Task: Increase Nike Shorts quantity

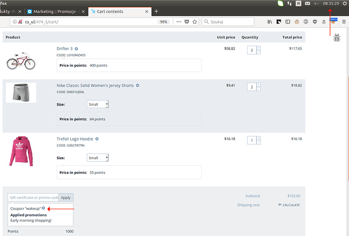Action: click(x=259, y=85)
